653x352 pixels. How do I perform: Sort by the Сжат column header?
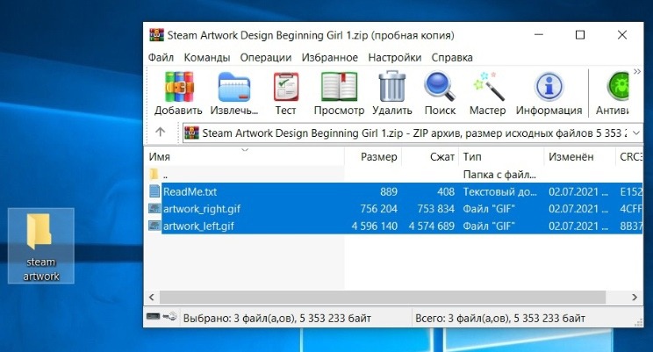[430, 156]
